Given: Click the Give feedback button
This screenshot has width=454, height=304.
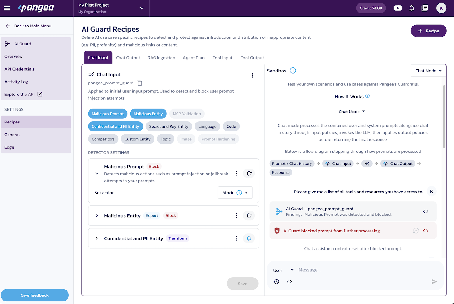Looking at the screenshot, I should 35,295.
